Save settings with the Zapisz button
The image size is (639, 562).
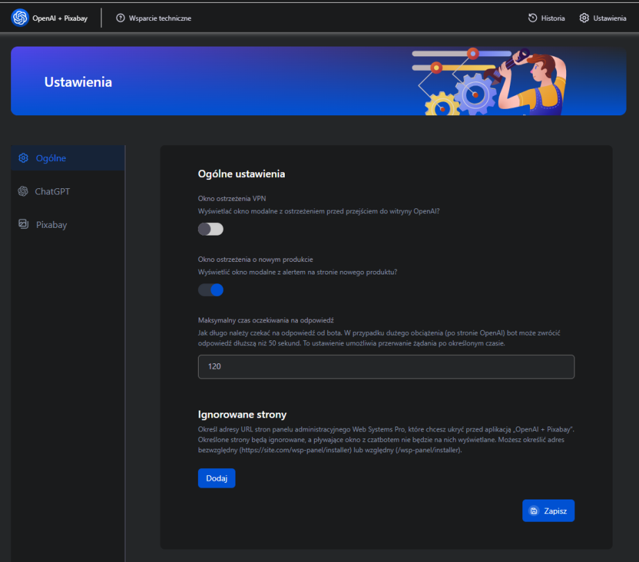point(548,511)
